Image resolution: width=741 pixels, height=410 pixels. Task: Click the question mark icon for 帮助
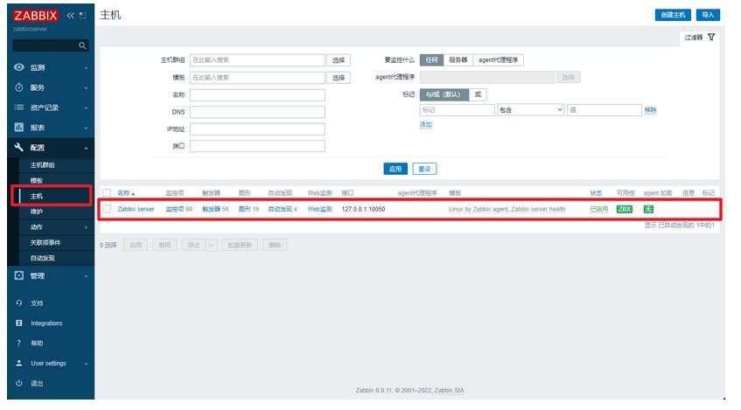[x=19, y=343]
